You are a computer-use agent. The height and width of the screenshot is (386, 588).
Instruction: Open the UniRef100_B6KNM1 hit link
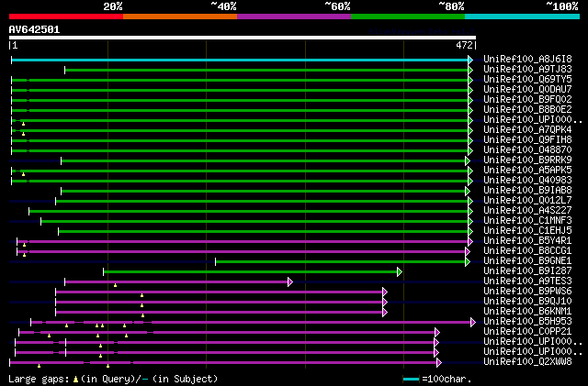pyautogui.click(x=526, y=312)
